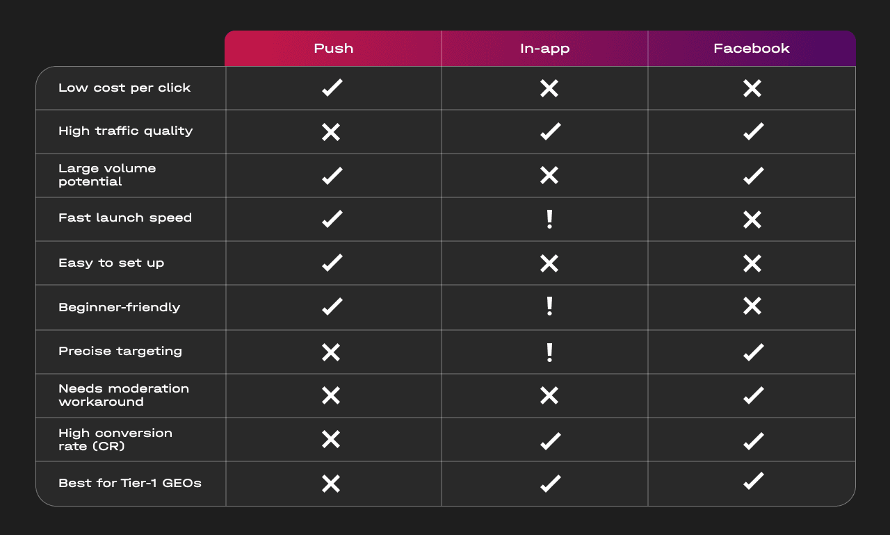Click the Low cost per click row label
Viewport: 890px width, 535px height.
pos(124,88)
